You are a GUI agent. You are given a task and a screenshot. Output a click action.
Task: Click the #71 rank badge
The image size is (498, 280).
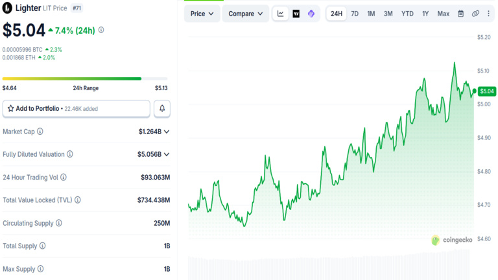(x=77, y=8)
